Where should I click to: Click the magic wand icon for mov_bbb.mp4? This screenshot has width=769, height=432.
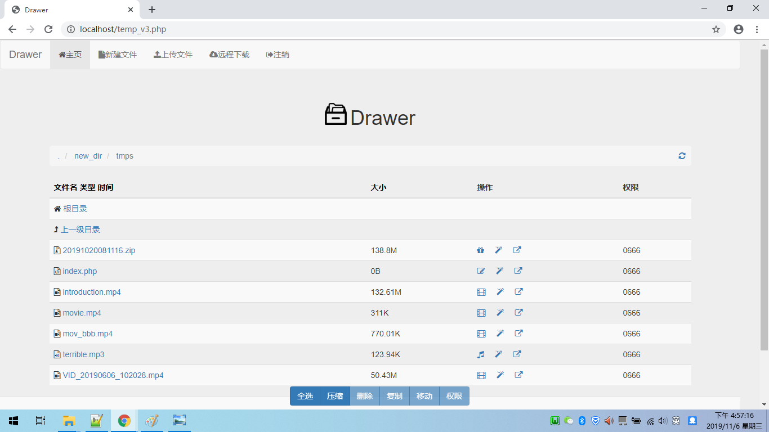pos(500,334)
